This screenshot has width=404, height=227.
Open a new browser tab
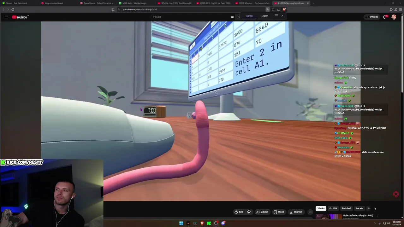tap(313, 3)
